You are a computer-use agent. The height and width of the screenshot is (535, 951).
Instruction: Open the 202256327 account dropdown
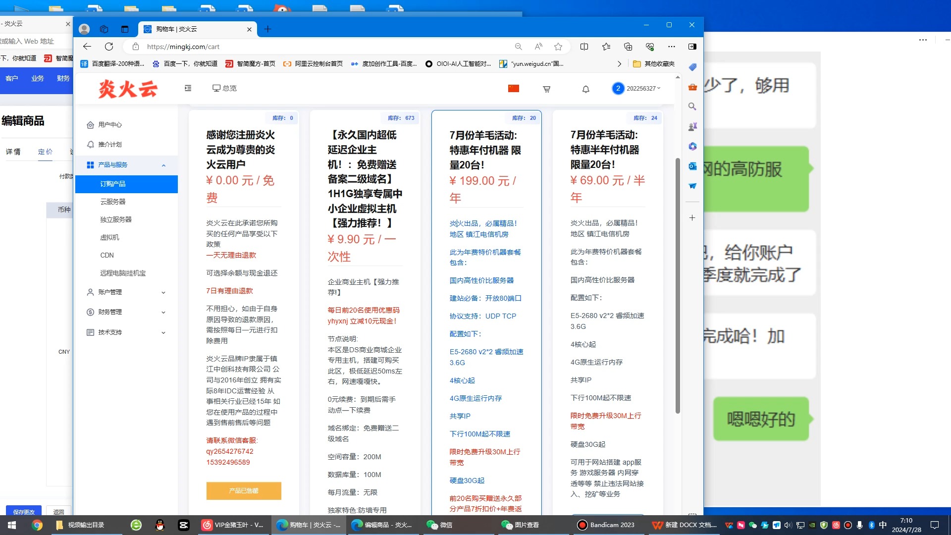(x=636, y=89)
